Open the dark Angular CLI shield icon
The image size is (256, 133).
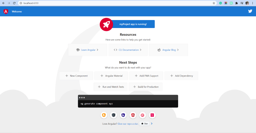(113, 115)
